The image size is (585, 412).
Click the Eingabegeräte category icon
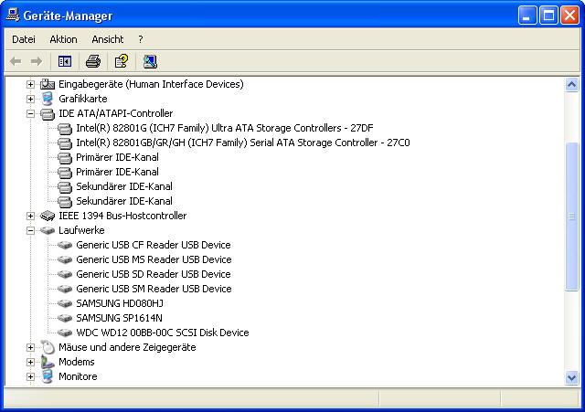(x=48, y=84)
